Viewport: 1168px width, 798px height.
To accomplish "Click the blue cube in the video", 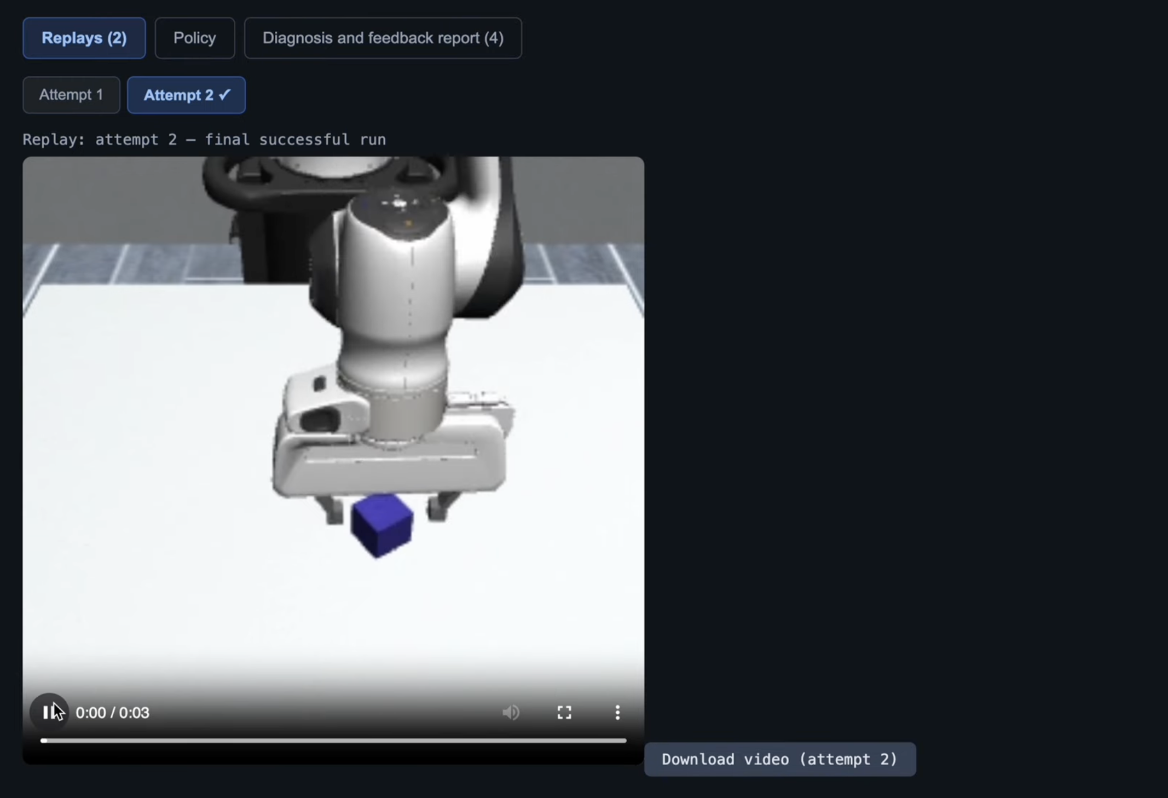I will 381,524.
